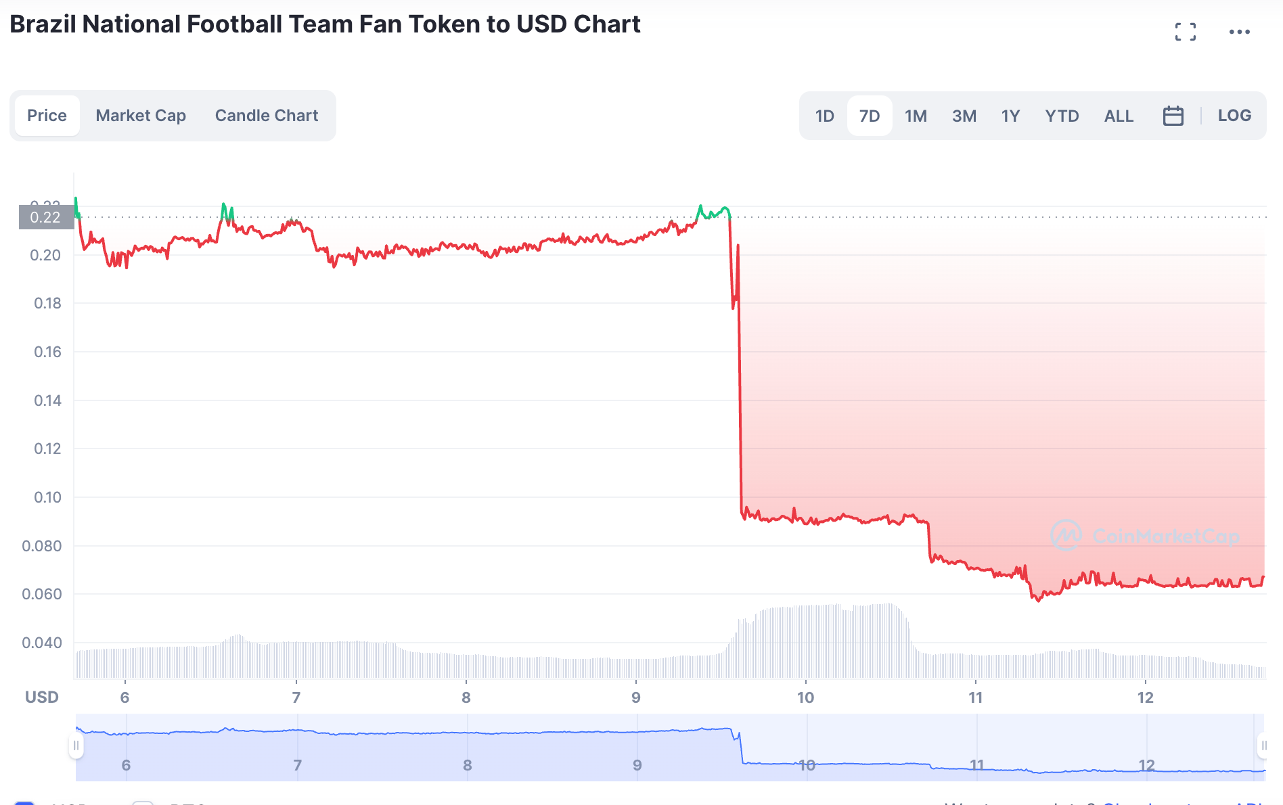Screen dimensions: 1283x805
Task: Select the left handle of the range selector
Action: pyautogui.click(x=76, y=744)
